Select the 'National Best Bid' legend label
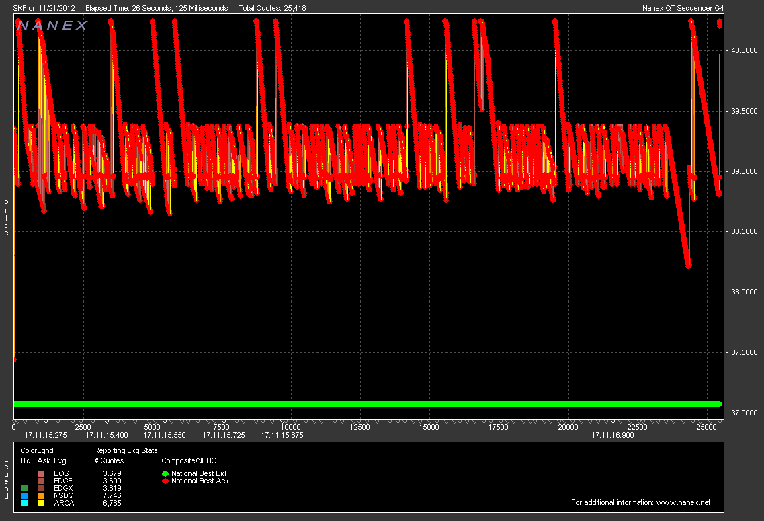764x521 pixels. click(x=199, y=473)
